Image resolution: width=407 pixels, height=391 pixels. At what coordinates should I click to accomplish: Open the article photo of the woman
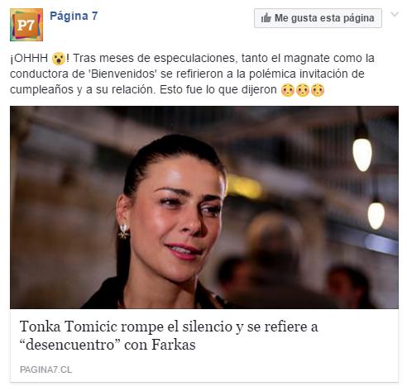[204, 207]
